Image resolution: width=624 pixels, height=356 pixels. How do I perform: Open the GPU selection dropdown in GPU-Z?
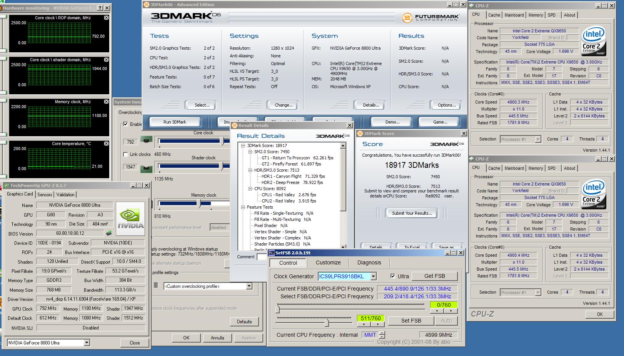[x=87, y=343]
